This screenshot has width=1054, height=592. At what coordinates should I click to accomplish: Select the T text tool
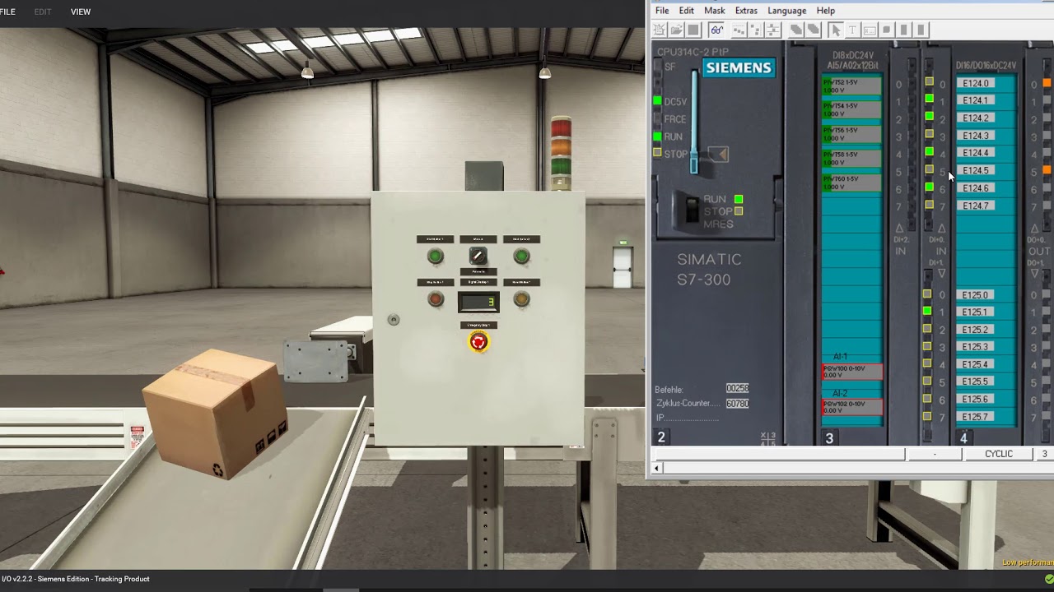coord(852,30)
